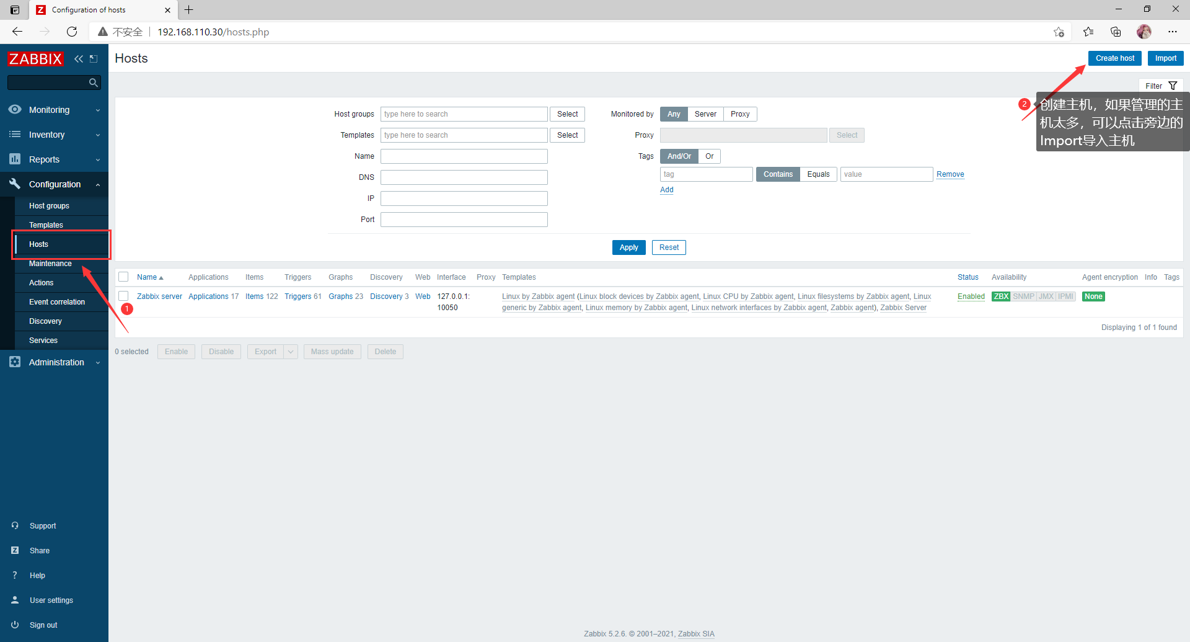1190x642 pixels.
Task: Open a new browser tab
Action: pyautogui.click(x=189, y=9)
